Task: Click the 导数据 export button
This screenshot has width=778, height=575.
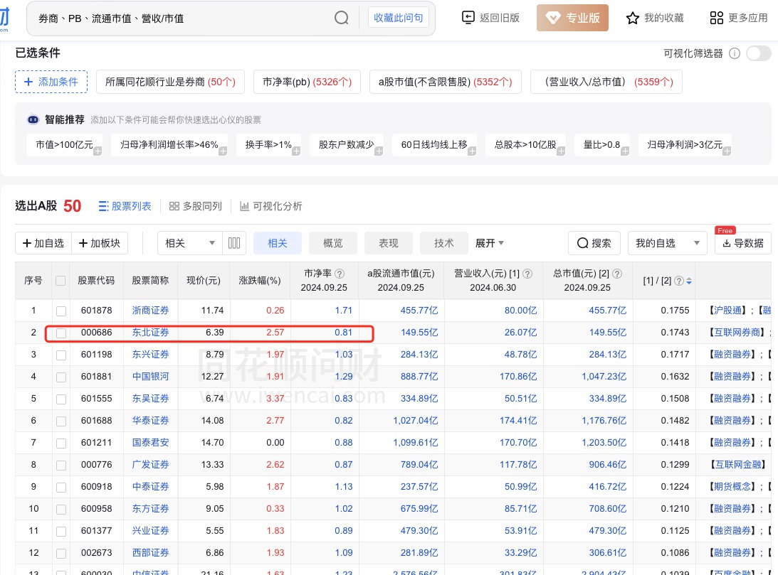Action: pyautogui.click(x=743, y=243)
